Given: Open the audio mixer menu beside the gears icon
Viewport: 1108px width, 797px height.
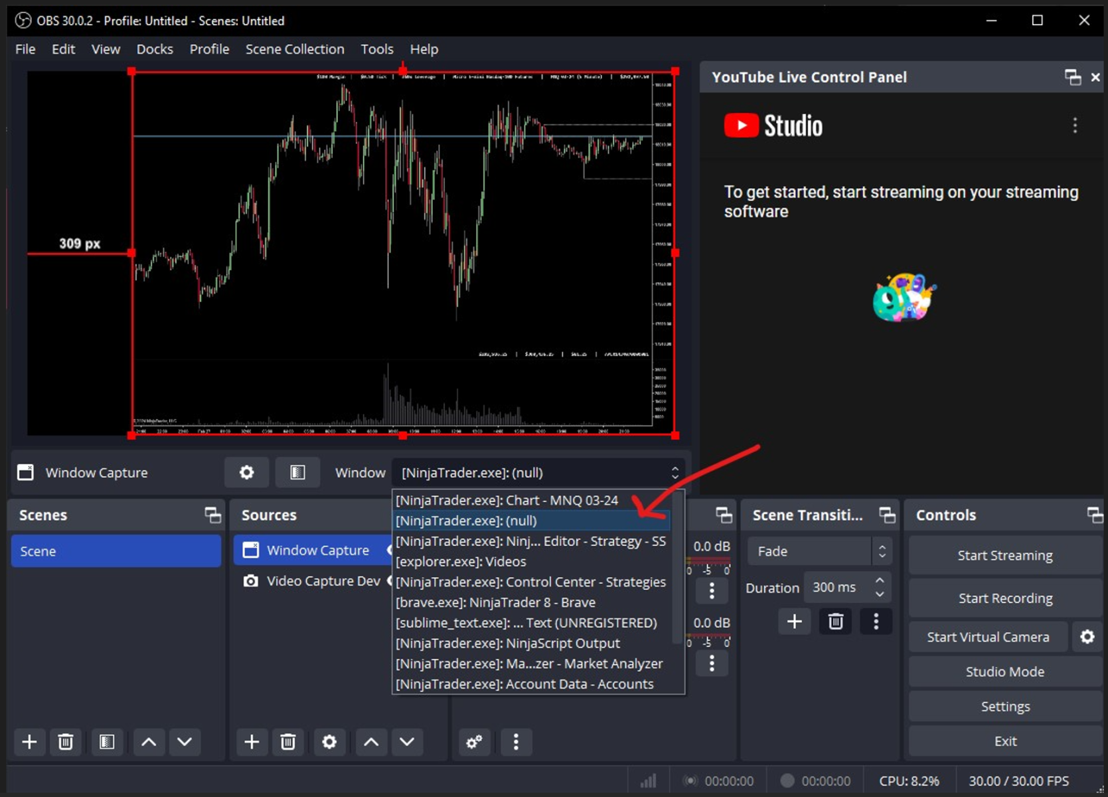Looking at the screenshot, I should pyautogui.click(x=516, y=742).
